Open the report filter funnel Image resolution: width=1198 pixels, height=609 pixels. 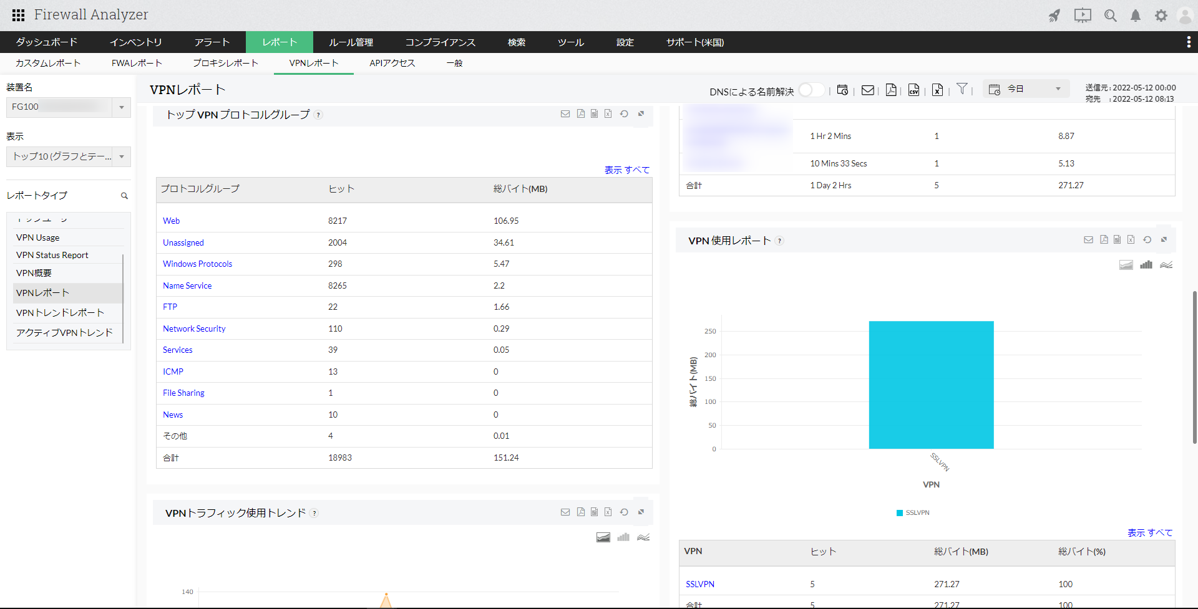962,89
